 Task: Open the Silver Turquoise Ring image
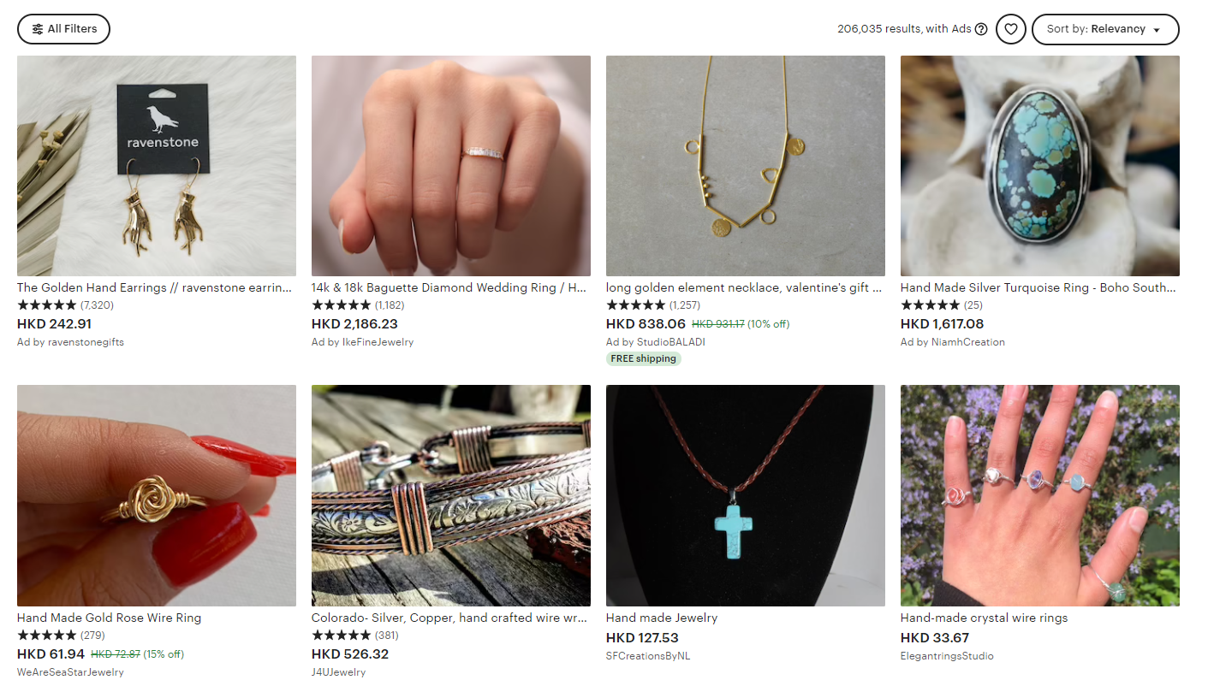[1040, 166]
